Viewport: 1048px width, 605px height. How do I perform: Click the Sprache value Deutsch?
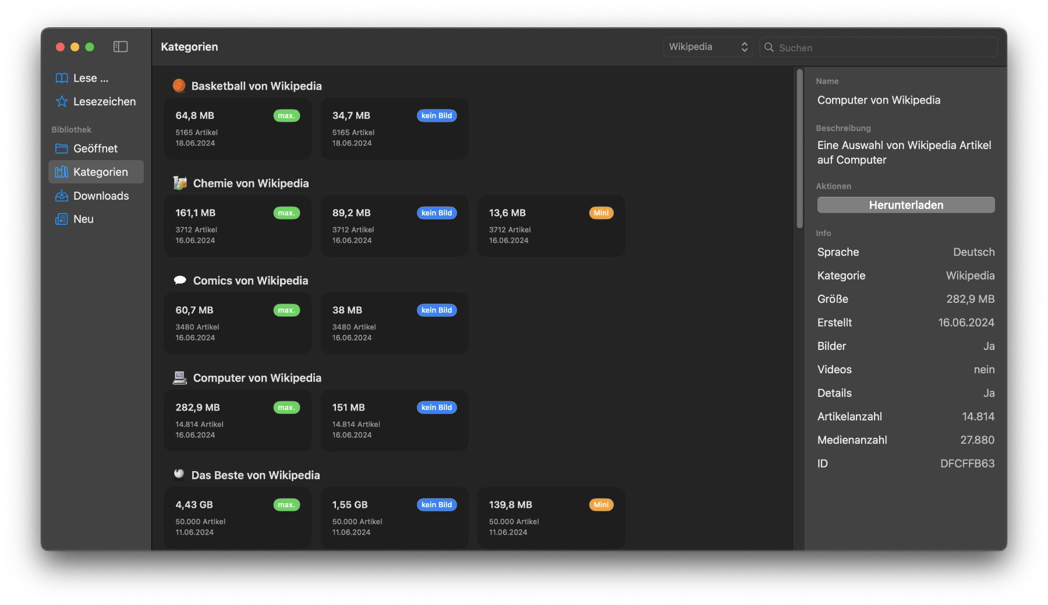(973, 252)
